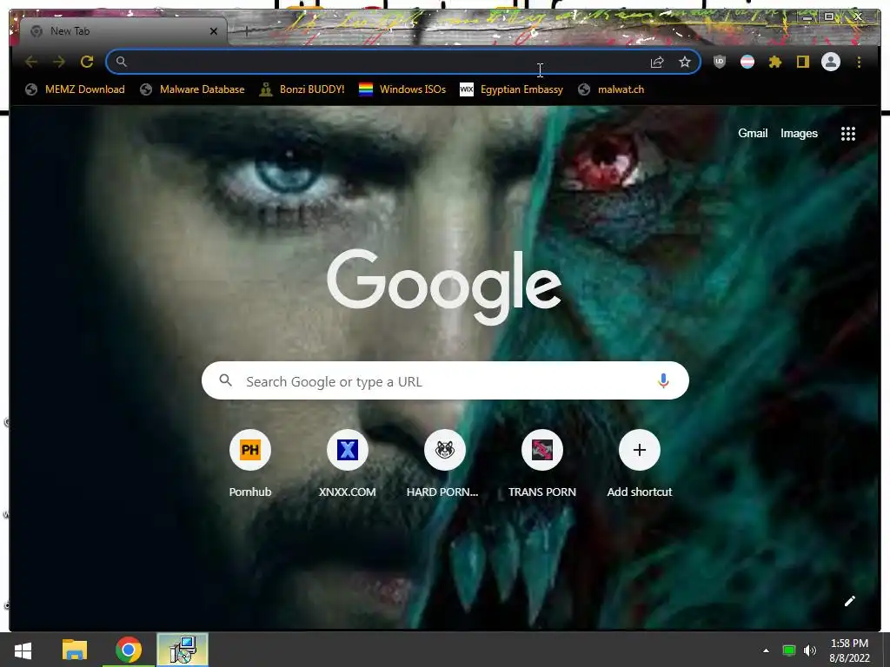Screen dimensions: 890x667
Task: Open the Malware Database bookmark
Action: tap(192, 89)
